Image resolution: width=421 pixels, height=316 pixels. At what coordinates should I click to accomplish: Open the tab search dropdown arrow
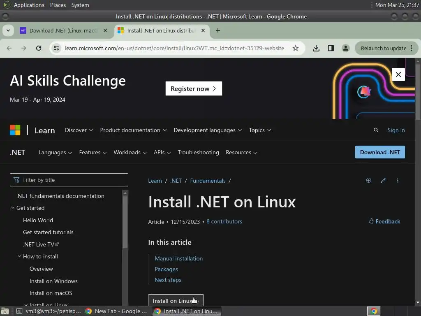tap(8, 30)
